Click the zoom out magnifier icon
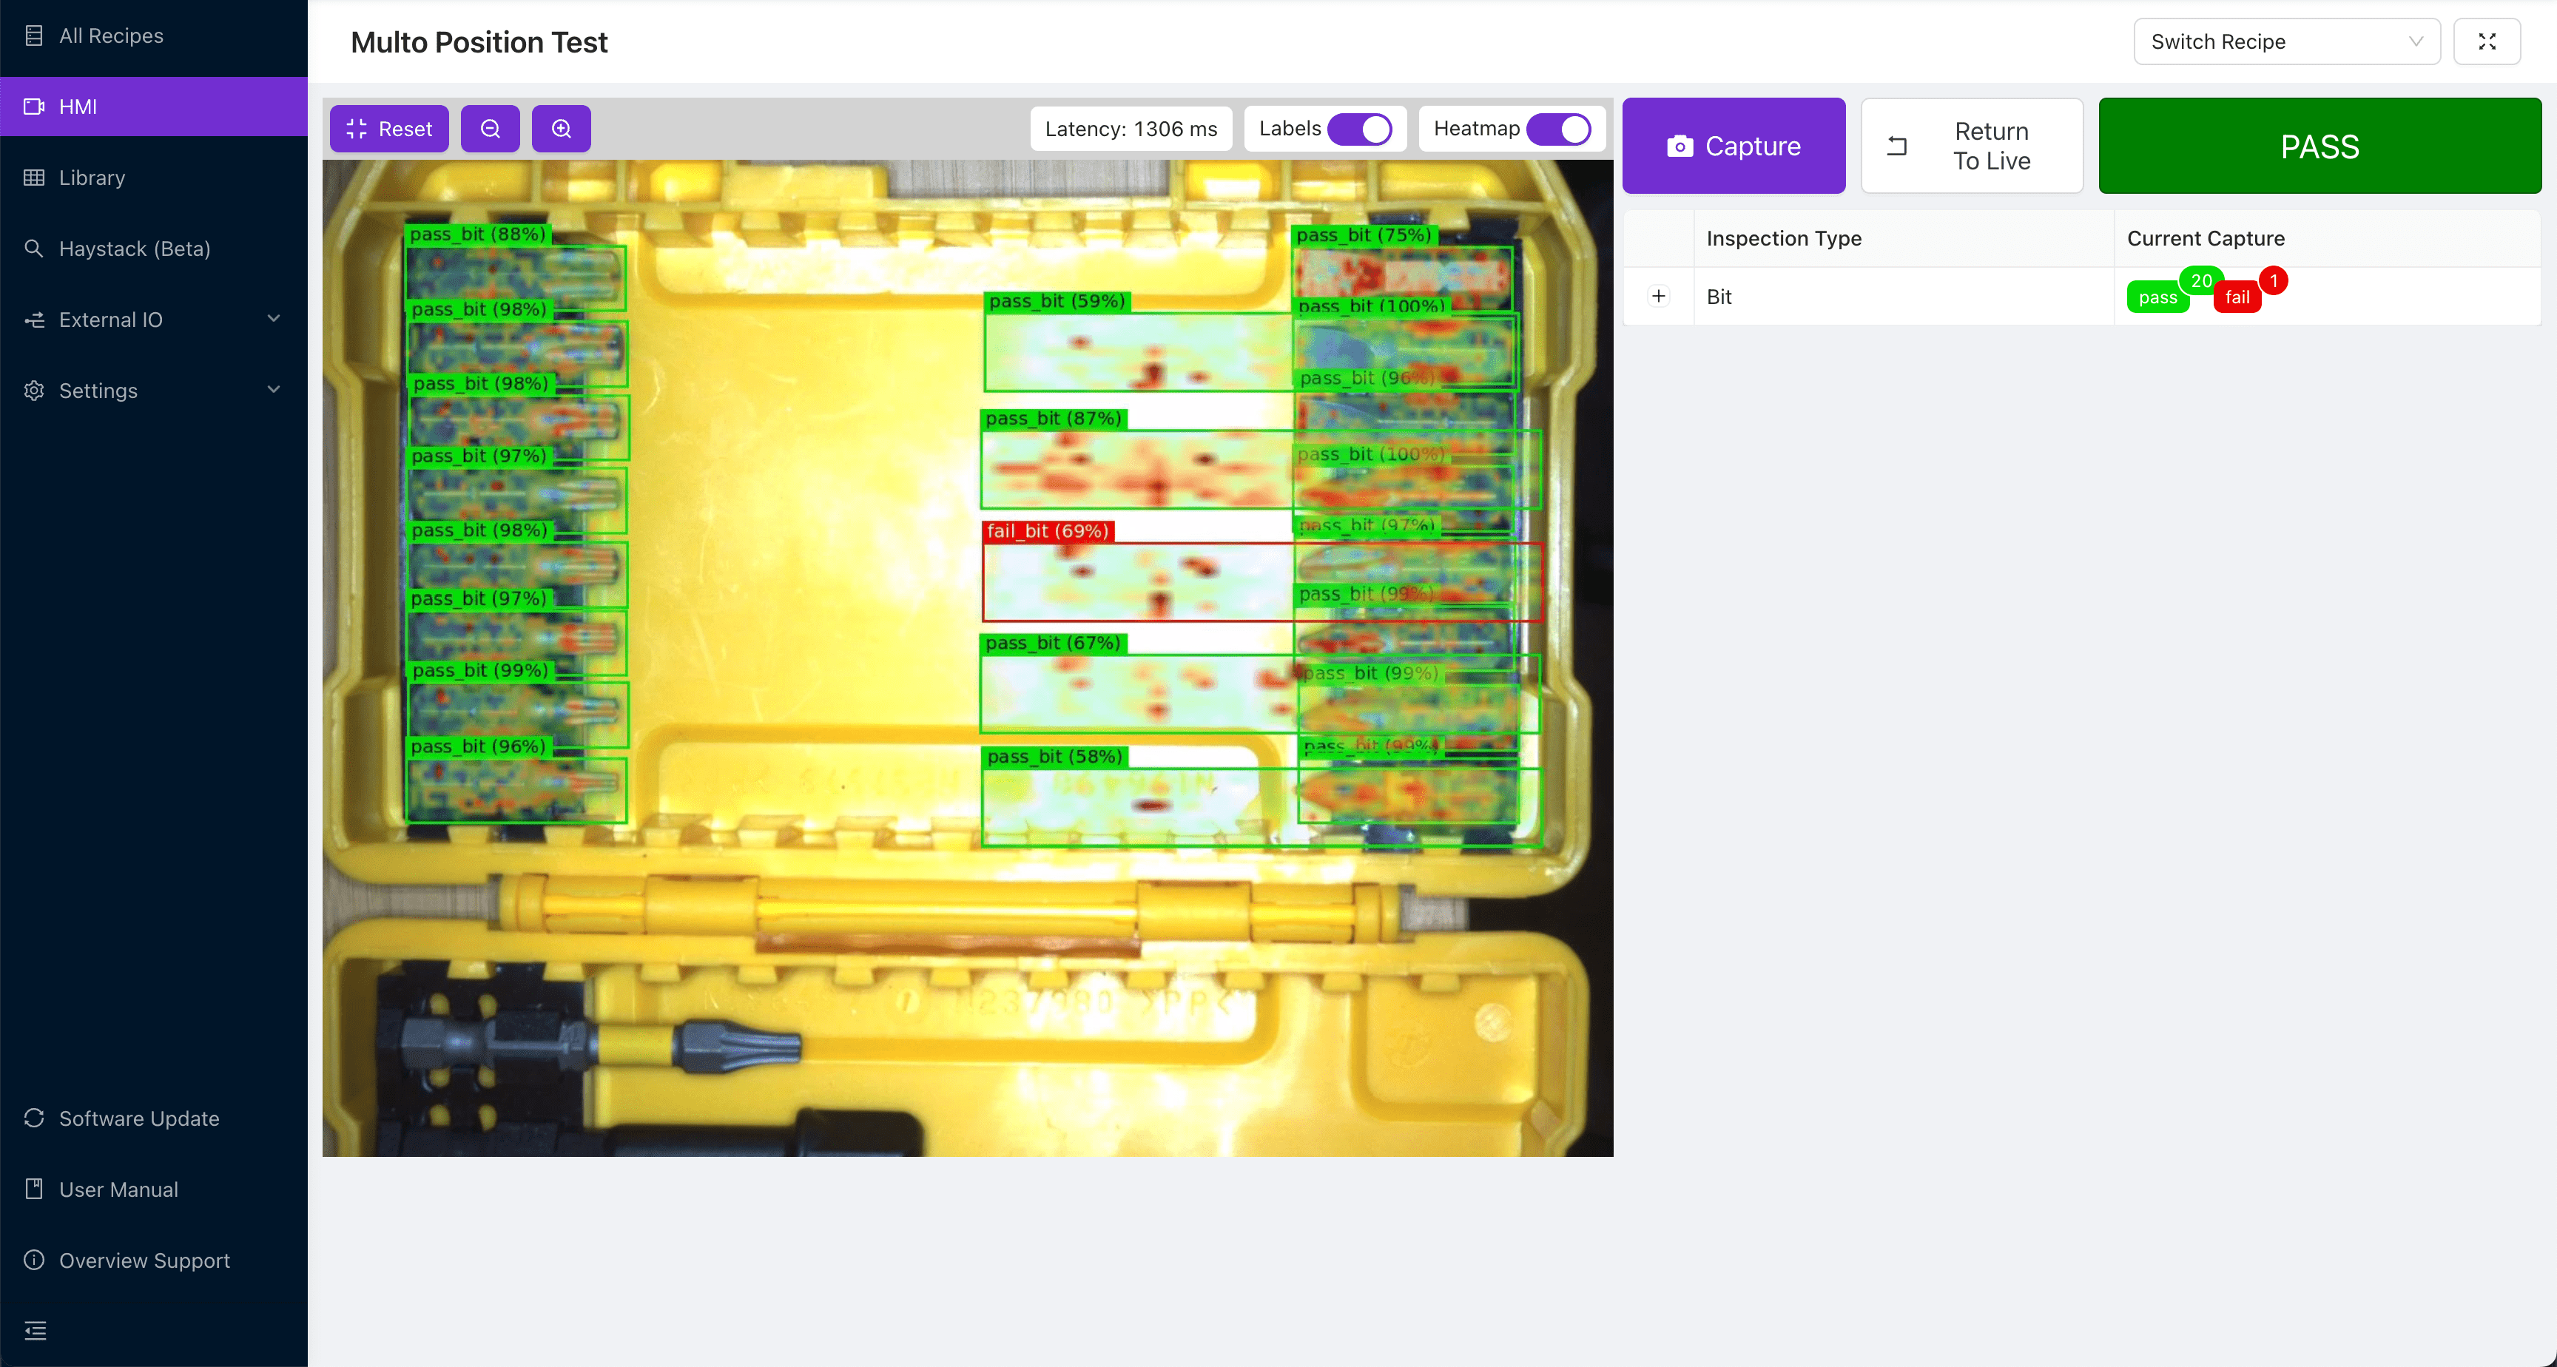Image resolution: width=2557 pixels, height=1367 pixels. [x=489, y=129]
